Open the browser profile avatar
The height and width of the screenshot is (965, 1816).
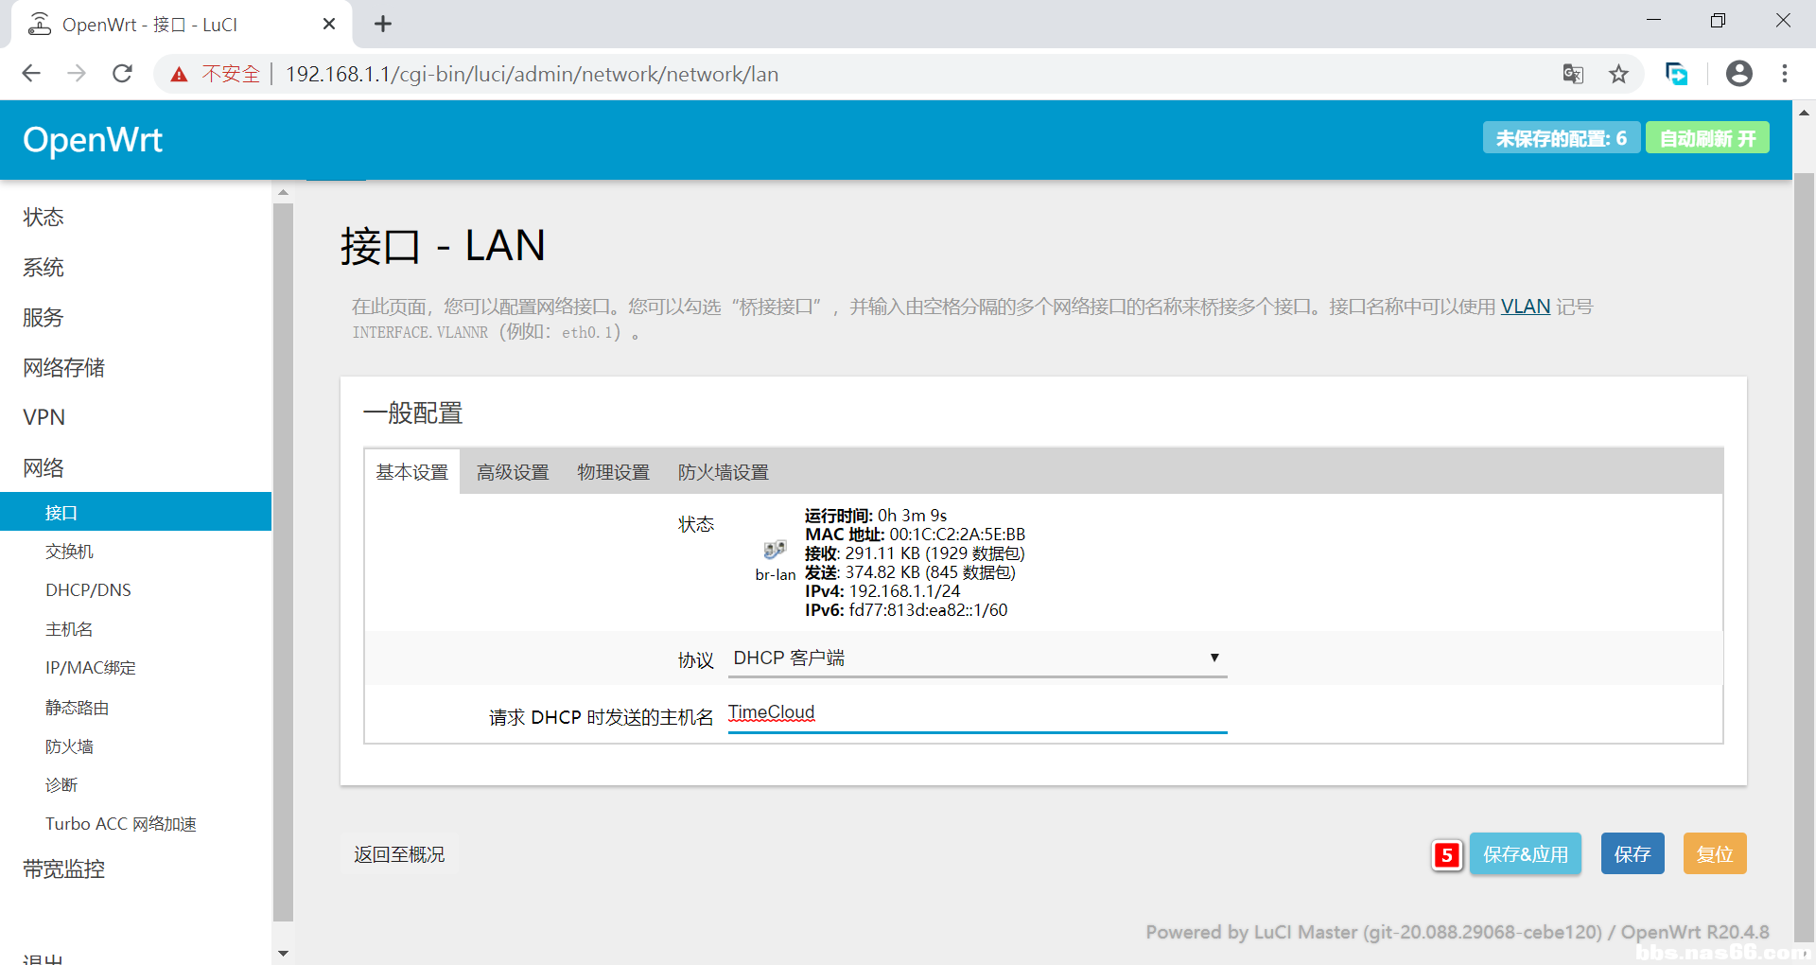click(x=1739, y=74)
